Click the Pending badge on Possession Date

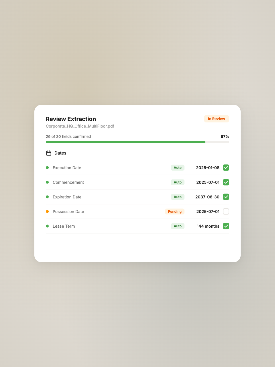click(175, 212)
